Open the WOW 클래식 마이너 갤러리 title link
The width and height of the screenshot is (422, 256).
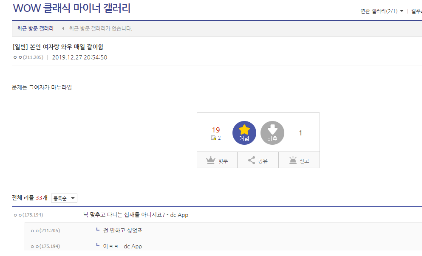71,8
